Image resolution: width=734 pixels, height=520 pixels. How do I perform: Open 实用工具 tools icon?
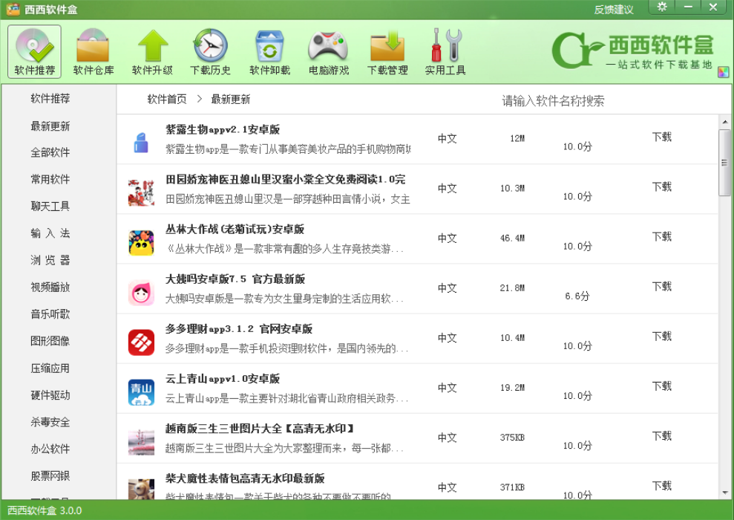(445, 51)
